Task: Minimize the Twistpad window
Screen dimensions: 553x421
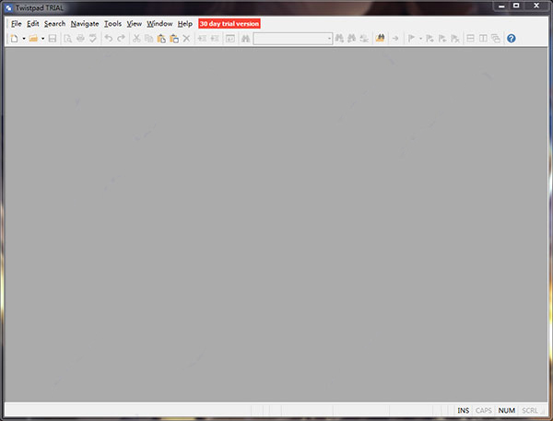Action: point(501,6)
